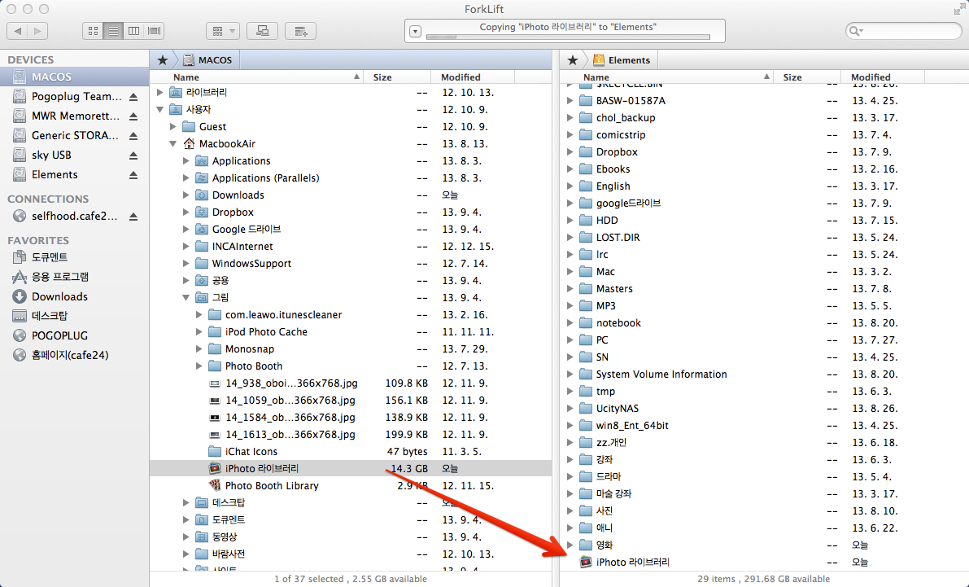Click the connect to server toolbar icon
This screenshot has width=969, height=587.
(262, 31)
